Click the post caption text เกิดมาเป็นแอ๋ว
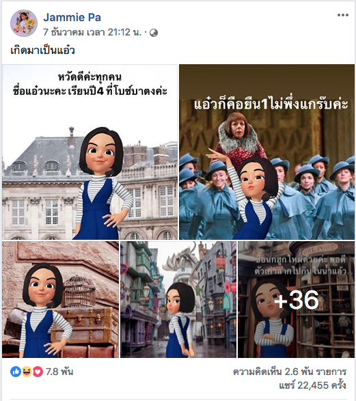Viewport: 356px width, 401px height. pyautogui.click(x=43, y=50)
